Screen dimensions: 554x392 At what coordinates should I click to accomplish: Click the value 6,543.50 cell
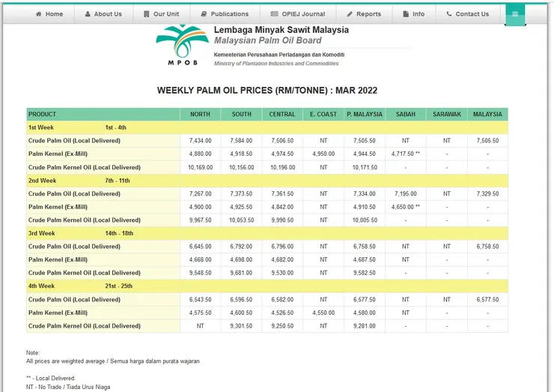click(201, 300)
